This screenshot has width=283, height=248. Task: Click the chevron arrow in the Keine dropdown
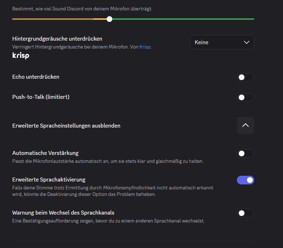[x=247, y=42]
